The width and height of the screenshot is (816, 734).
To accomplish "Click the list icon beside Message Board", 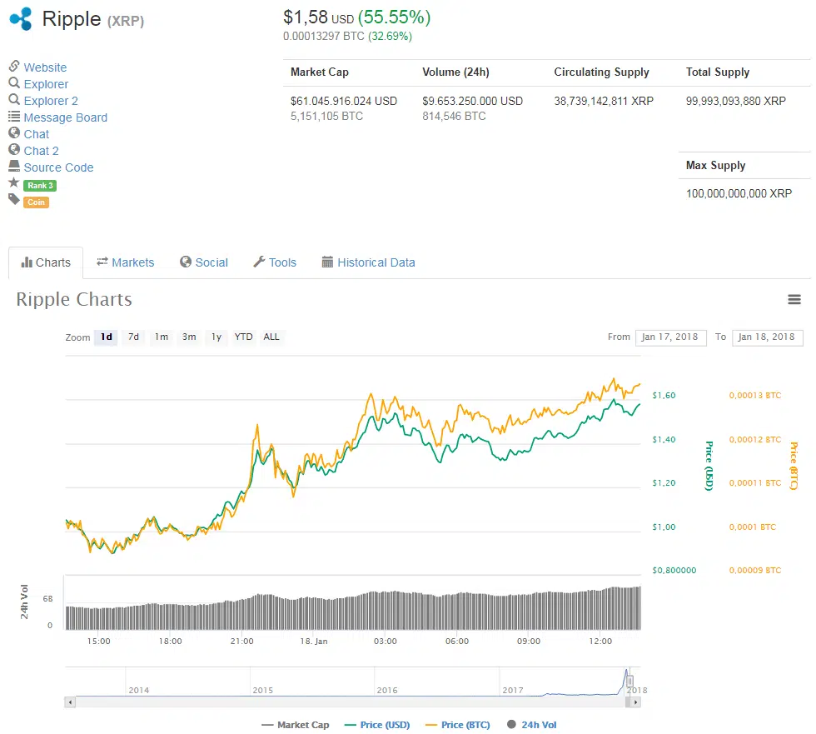I will (14, 116).
